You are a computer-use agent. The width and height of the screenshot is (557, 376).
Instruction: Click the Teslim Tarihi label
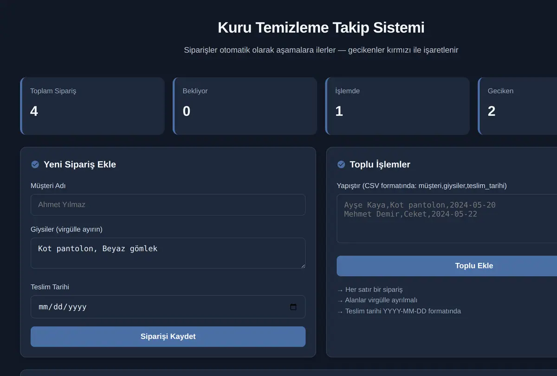pos(50,287)
